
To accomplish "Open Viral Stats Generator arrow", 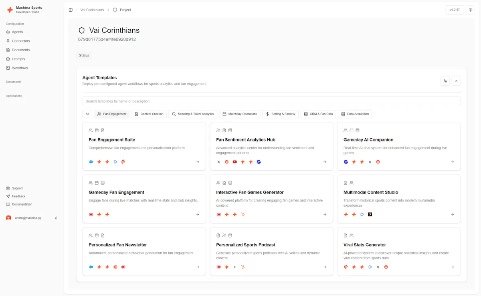I will [453, 267].
